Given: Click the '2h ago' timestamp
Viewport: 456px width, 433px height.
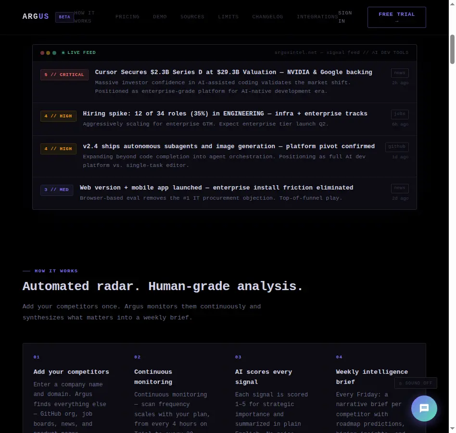Looking at the screenshot, I should click(400, 83).
